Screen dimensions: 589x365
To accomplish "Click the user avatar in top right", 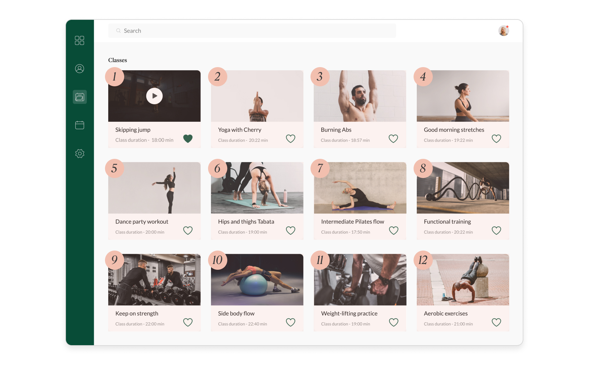I will pos(503,31).
